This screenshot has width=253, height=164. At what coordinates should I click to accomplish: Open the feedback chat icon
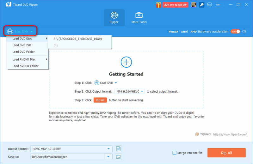point(210,4)
